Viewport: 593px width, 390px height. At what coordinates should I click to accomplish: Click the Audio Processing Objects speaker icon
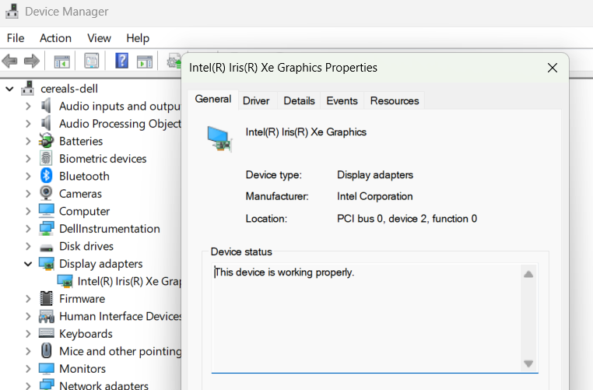pyautogui.click(x=46, y=123)
